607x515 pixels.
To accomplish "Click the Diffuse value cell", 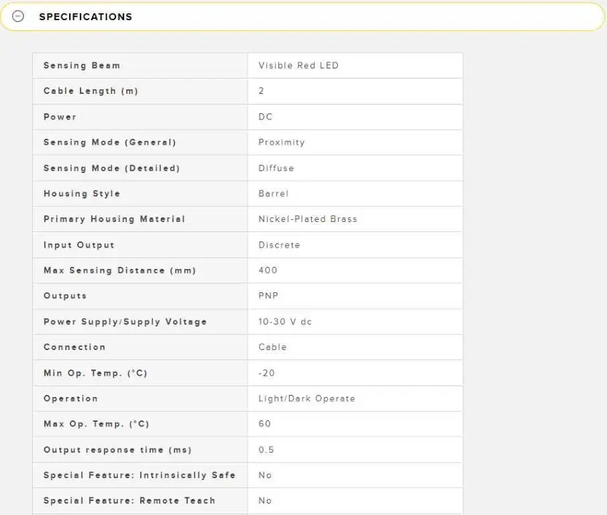I will [276, 168].
